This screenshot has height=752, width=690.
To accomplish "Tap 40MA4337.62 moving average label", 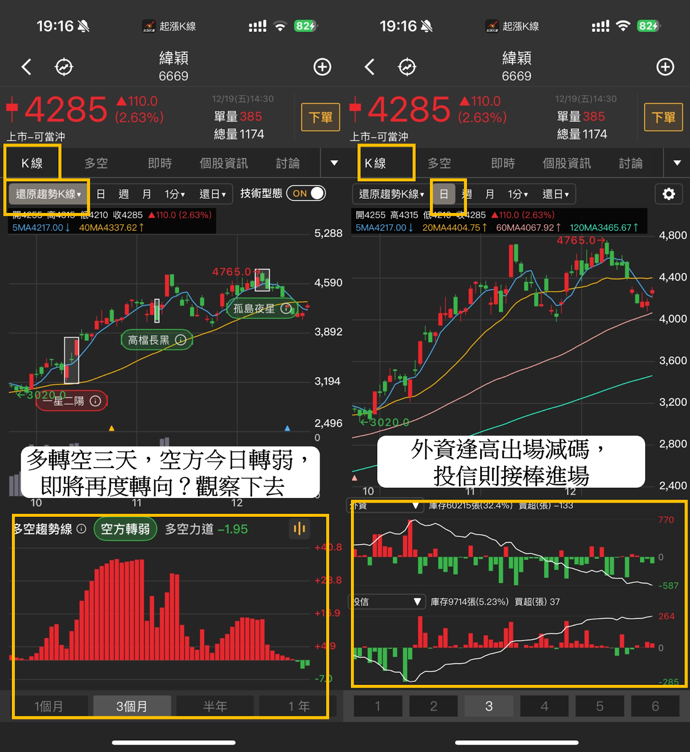I will pyautogui.click(x=111, y=227).
